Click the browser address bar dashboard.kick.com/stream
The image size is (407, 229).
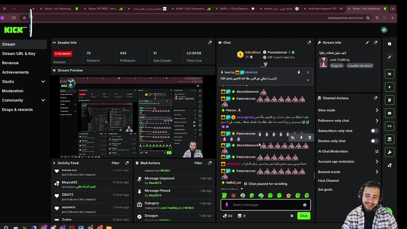coord(345,18)
